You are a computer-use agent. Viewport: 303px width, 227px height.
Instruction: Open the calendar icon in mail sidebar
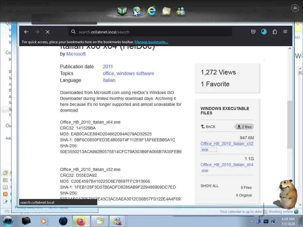5,180
